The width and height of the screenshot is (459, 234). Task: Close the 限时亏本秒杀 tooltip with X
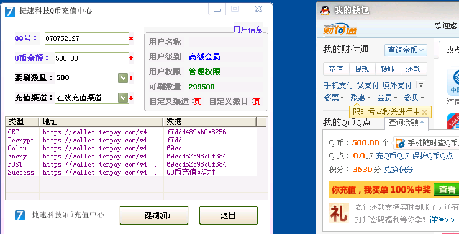424,112
